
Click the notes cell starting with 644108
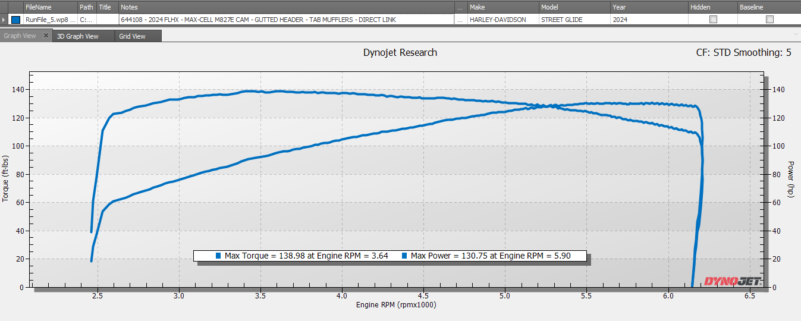click(286, 20)
